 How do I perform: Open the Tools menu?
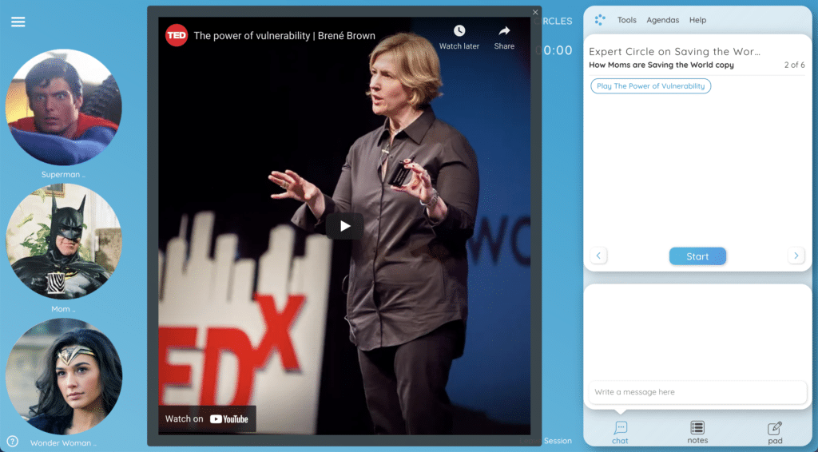626,20
